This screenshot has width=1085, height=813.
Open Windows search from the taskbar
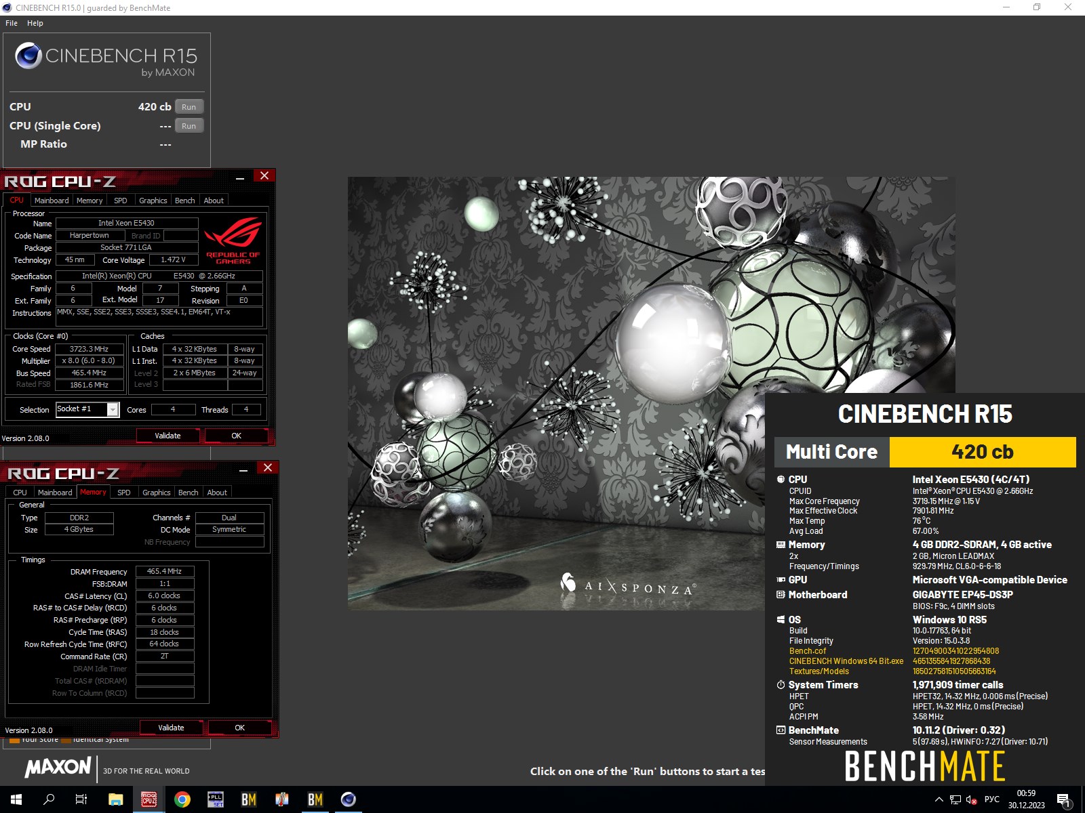point(49,799)
